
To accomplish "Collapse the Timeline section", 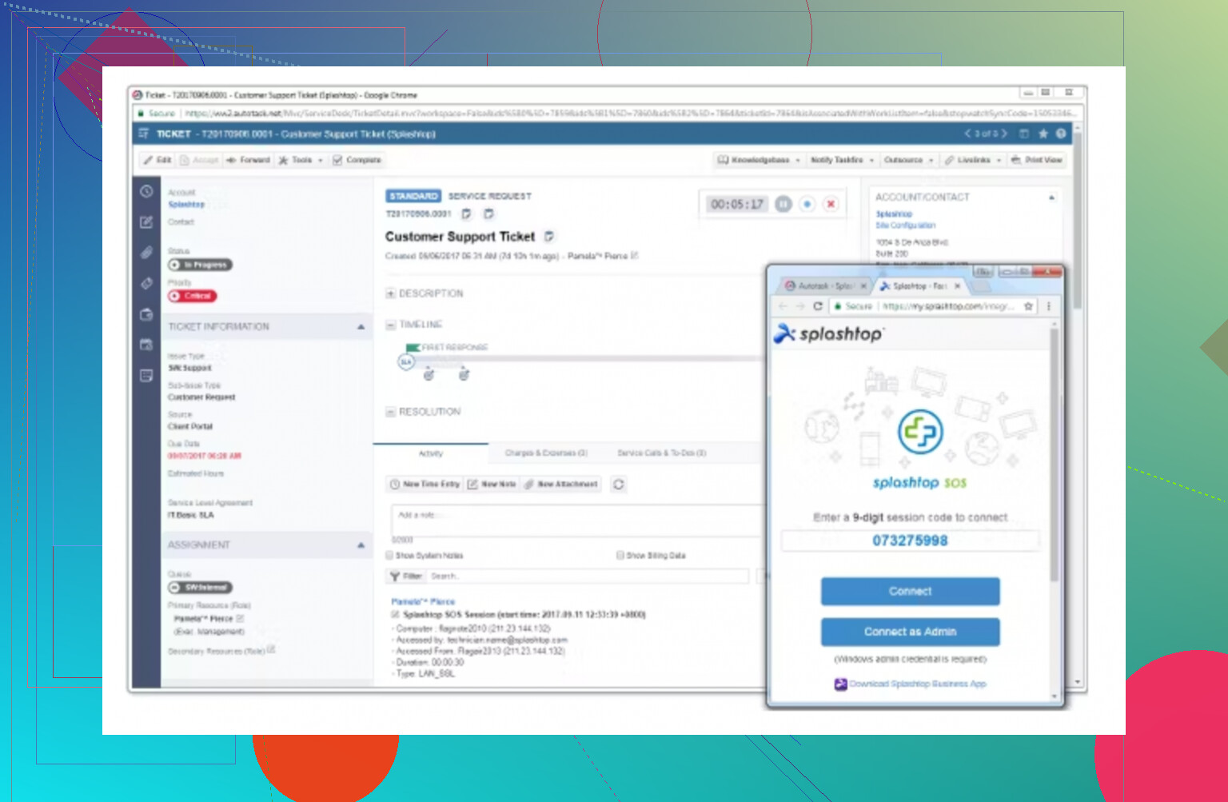I will 391,325.
